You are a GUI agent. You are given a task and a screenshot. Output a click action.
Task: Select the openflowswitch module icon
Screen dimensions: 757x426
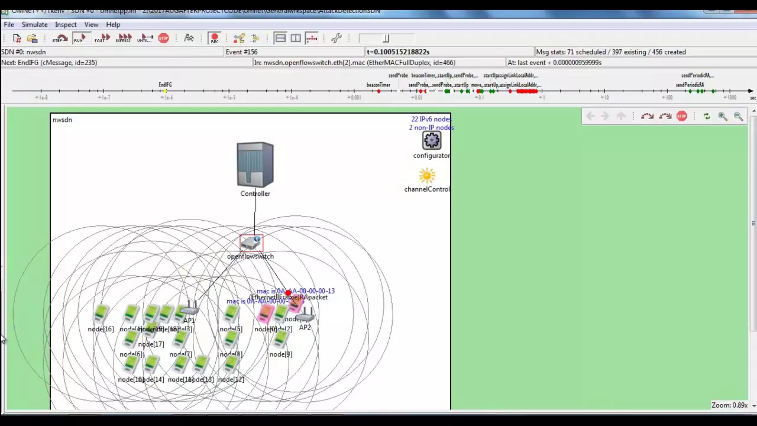(251, 243)
